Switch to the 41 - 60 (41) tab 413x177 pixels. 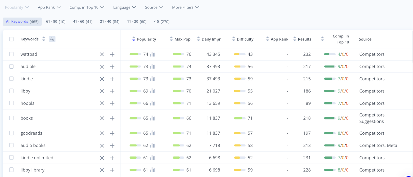83,22
